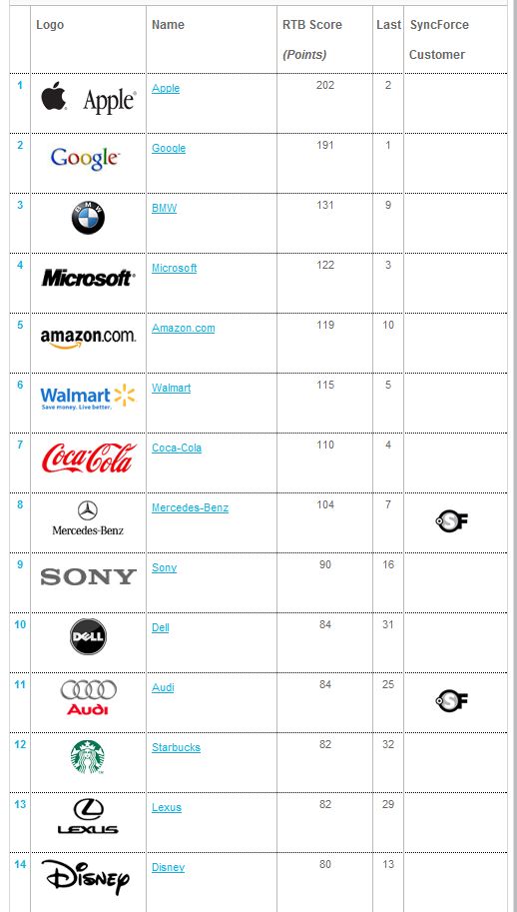Viewport: 517px width, 912px height.
Task: Click the Coca-Cola script logo
Action: point(89,457)
